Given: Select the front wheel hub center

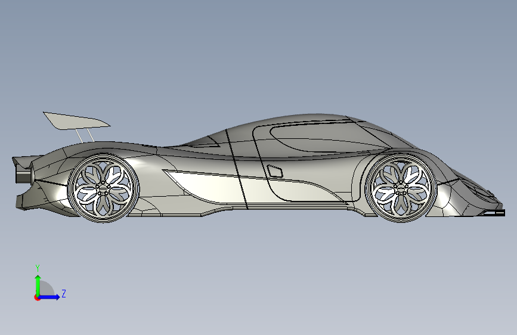Looking at the screenshot, I should (401, 188).
